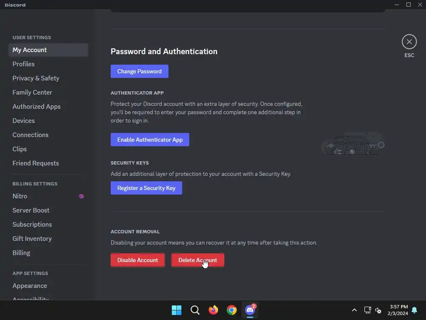Launch Chrome from the taskbar

pyautogui.click(x=232, y=310)
